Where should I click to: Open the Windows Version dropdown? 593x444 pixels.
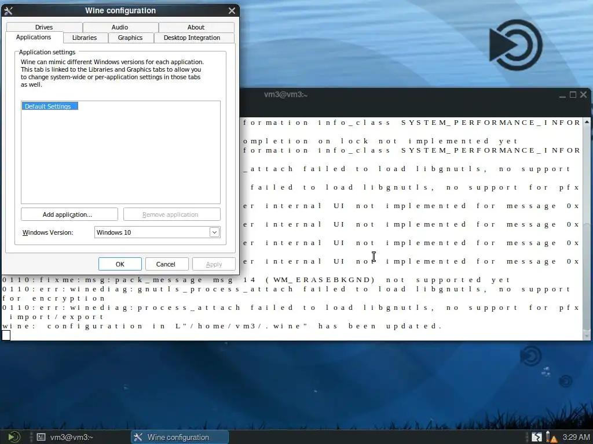pos(157,232)
